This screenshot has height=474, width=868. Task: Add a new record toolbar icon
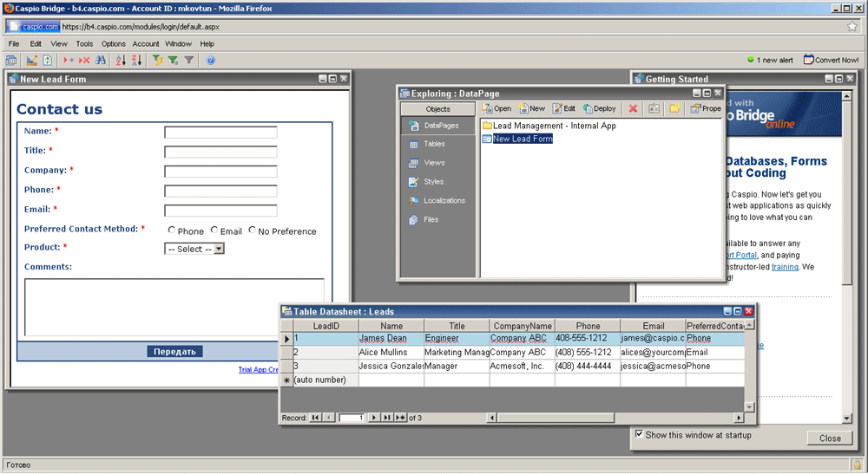[69, 60]
